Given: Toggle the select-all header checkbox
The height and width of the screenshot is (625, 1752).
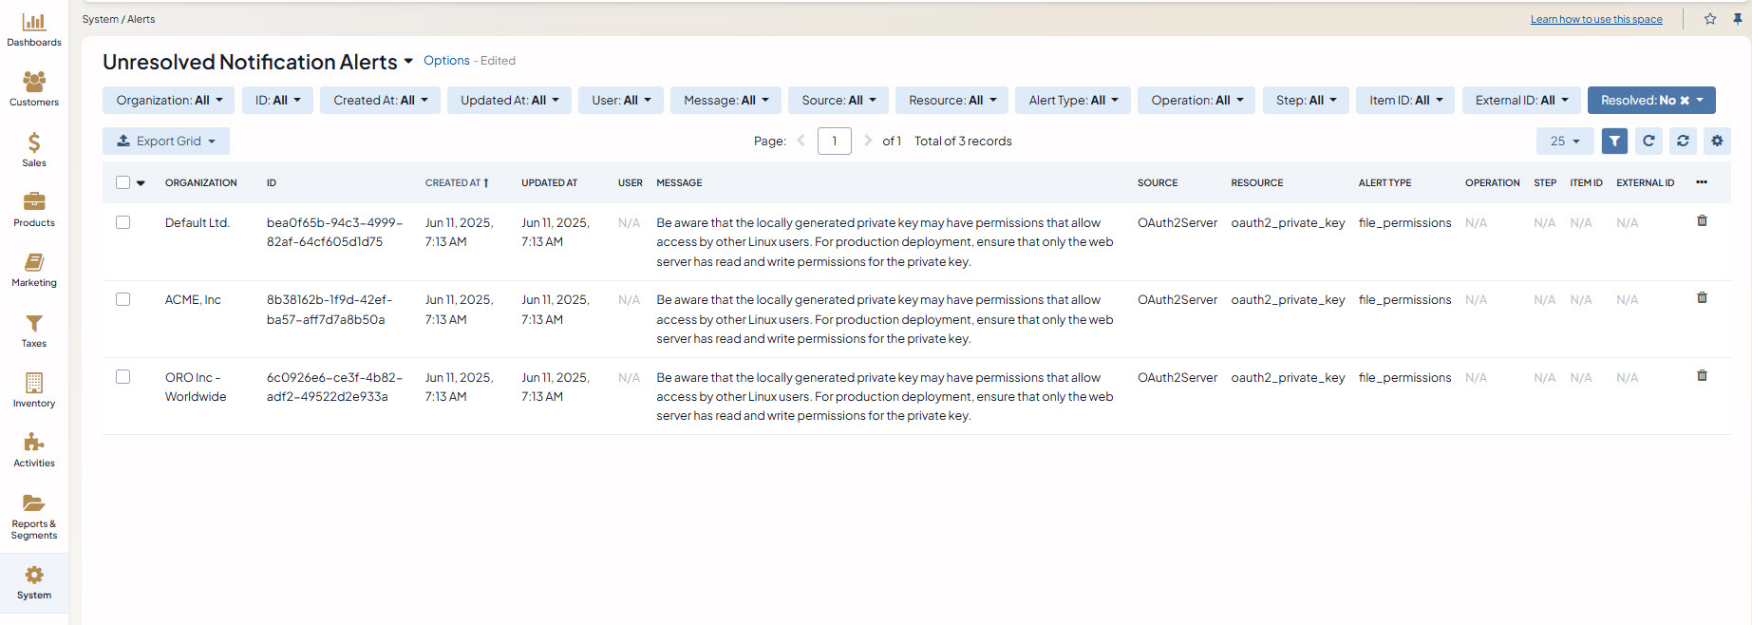Looking at the screenshot, I should pyautogui.click(x=123, y=182).
